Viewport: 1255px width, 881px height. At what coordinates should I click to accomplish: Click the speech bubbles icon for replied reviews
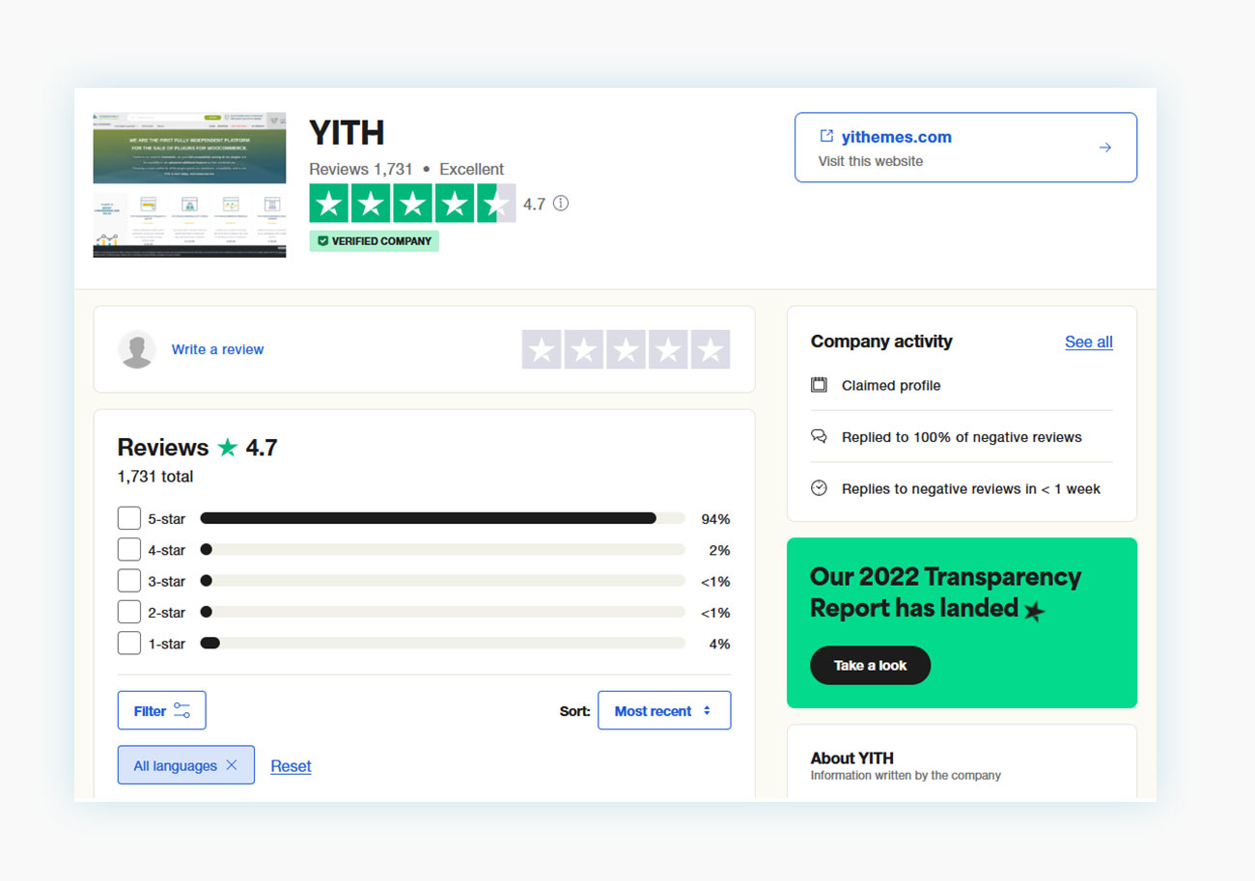click(x=819, y=437)
